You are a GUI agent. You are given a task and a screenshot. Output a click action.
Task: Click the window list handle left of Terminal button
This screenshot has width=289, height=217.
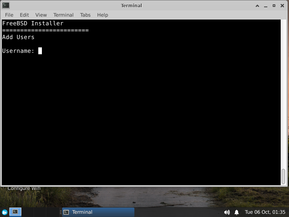61,212
